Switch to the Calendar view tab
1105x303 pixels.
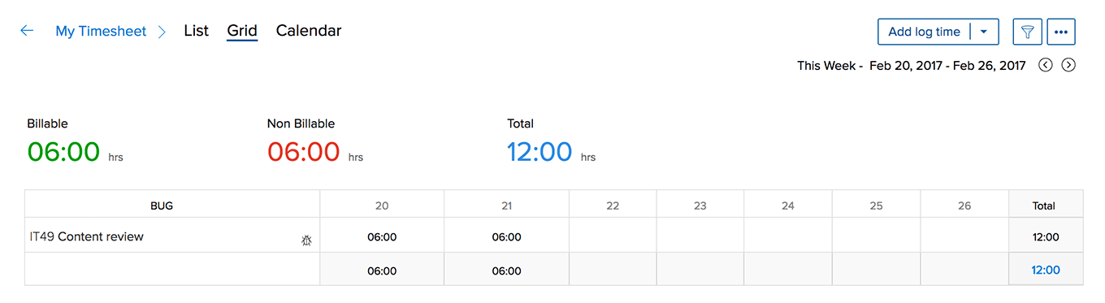[309, 31]
